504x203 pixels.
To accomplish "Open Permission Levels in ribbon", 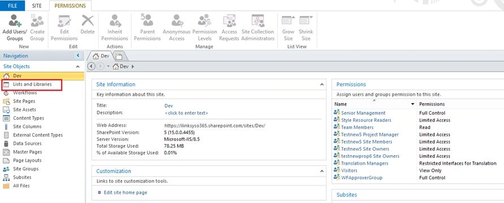I will pos(205,28).
